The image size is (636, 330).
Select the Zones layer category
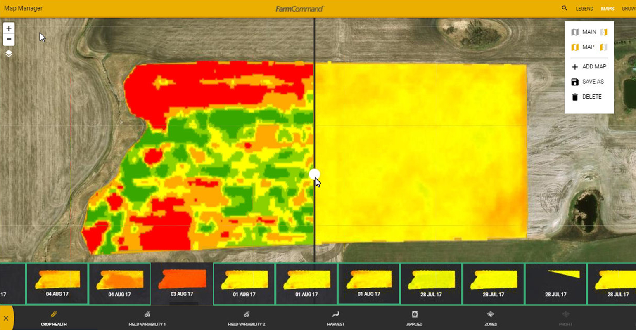point(491,319)
